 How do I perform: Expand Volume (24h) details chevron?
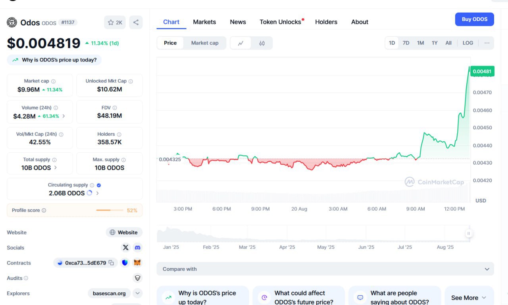(64, 116)
